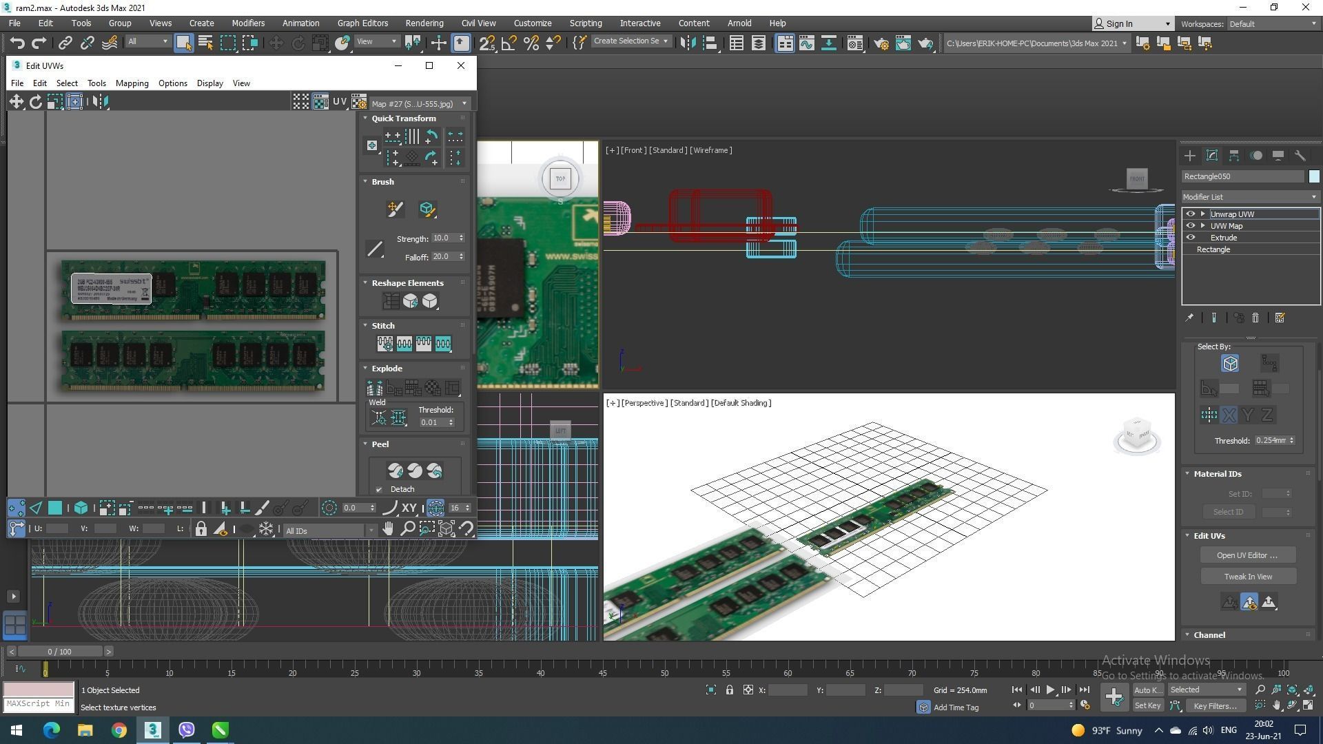Click the Set Key button
The width and height of the screenshot is (1323, 744).
point(1147,706)
